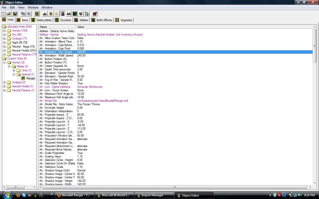Click the Windows Start orb
This screenshot has width=319, height=199.
coord(7,195)
